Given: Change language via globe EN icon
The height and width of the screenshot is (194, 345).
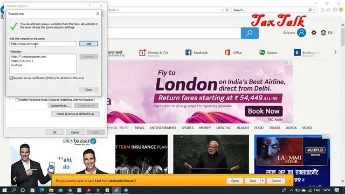Looking at the screenshot, I should click(x=327, y=33).
